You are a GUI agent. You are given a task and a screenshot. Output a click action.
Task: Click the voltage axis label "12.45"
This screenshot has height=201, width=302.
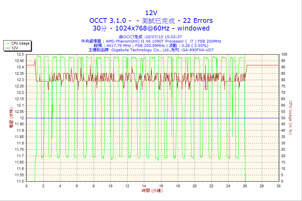coord(20,61)
